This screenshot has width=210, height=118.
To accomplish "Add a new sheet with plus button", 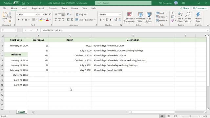I will point(34,112).
